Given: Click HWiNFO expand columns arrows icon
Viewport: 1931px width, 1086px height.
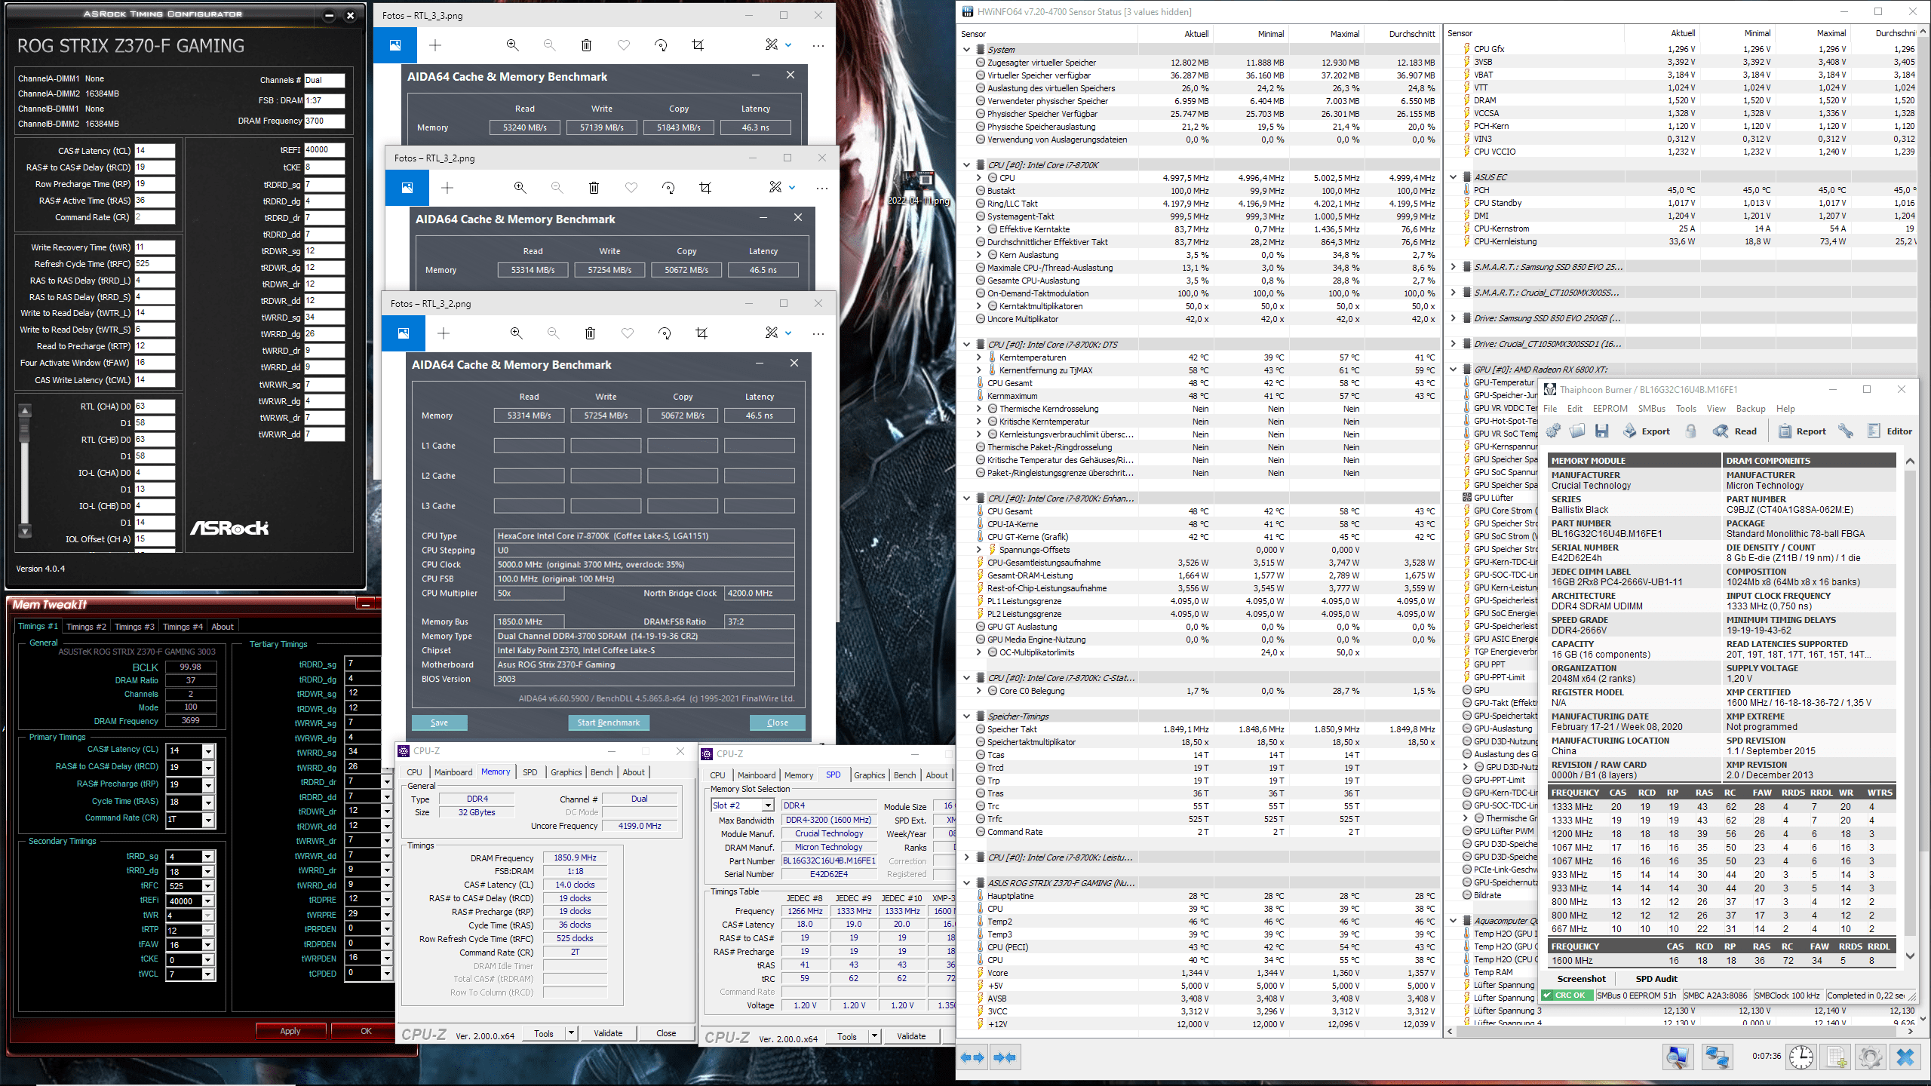Looking at the screenshot, I should tap(972, 1057).
